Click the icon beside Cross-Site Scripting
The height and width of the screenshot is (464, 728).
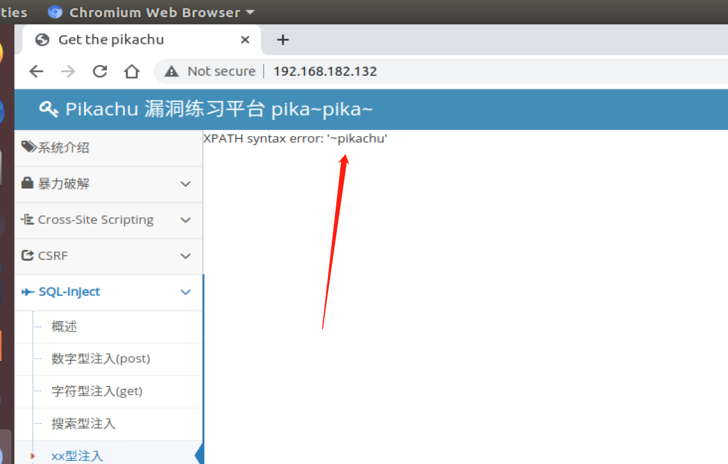click(27, 219)
